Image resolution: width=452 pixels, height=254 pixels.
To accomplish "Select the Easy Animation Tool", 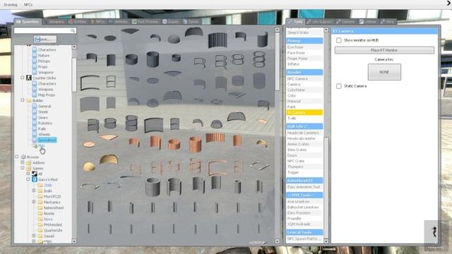I will [304, 187].
